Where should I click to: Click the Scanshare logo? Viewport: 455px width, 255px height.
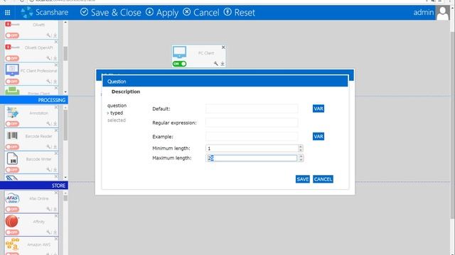pos(44,13)
